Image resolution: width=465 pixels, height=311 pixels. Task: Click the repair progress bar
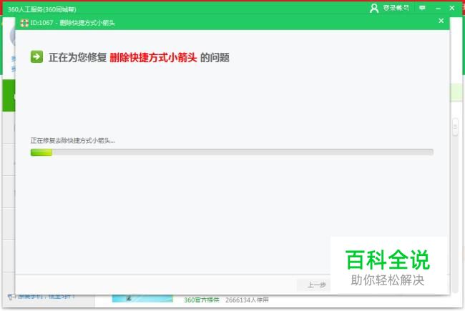232,152
